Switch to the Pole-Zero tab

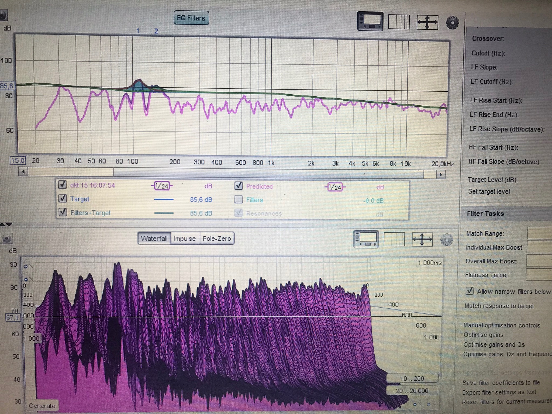tap(217, 239)
